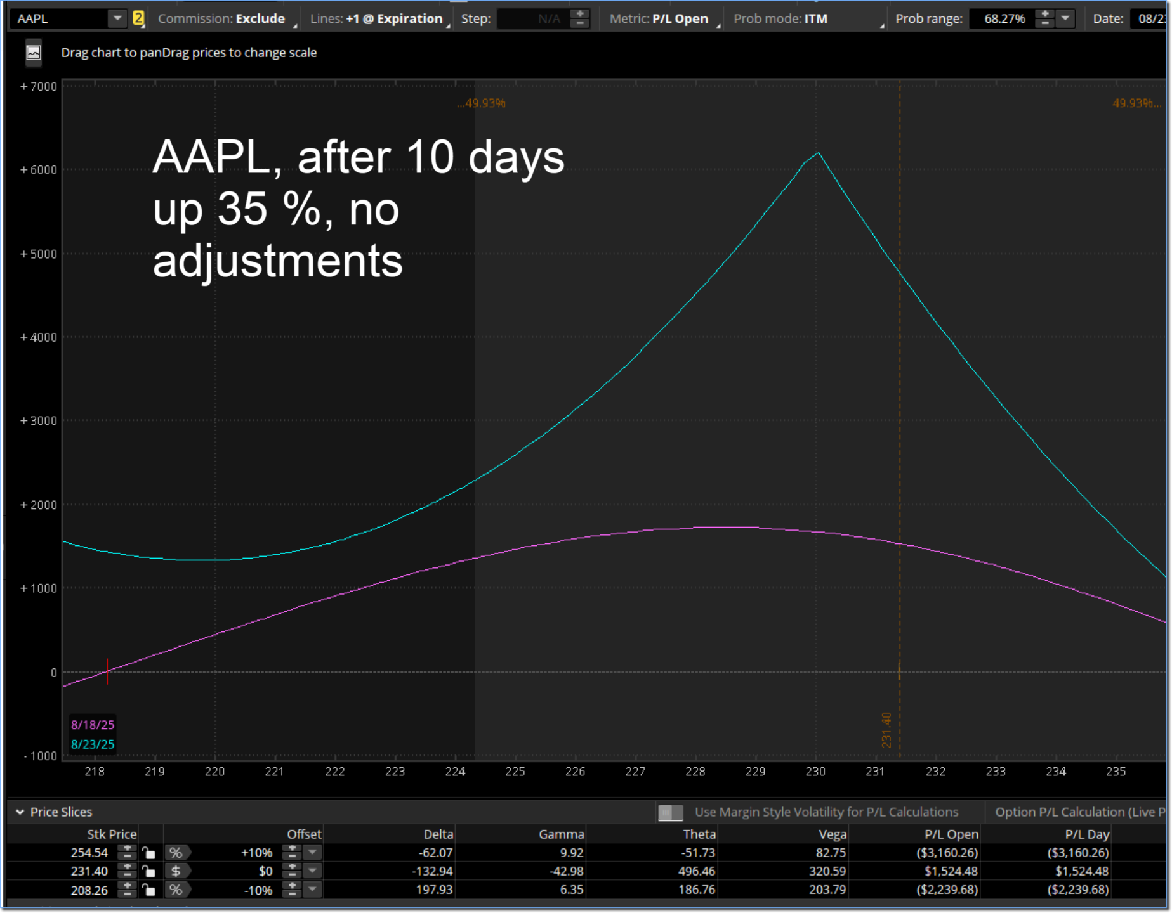
Task: Open the Prob range dropdown arrow
Action: click(1065, 18)
